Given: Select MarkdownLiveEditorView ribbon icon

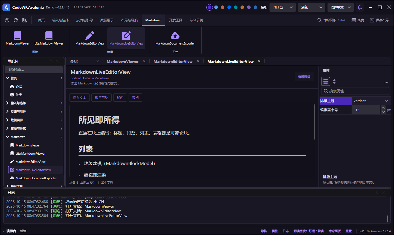Looking at the screenshot, I should [x=126, y=38].
